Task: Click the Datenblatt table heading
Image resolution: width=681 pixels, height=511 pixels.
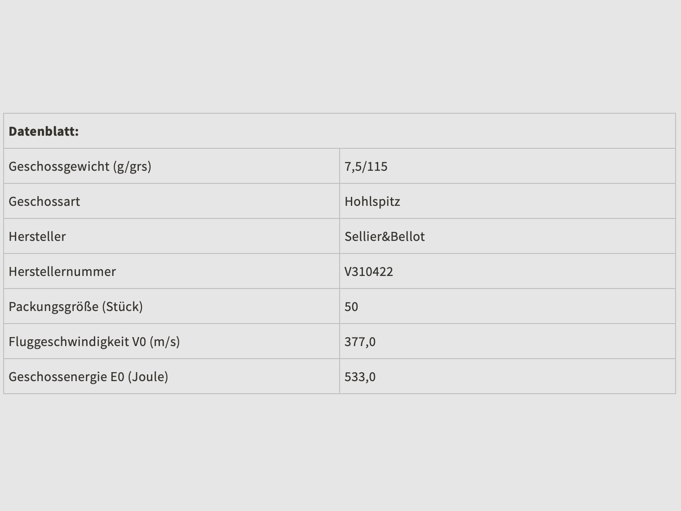Action: 44,131
